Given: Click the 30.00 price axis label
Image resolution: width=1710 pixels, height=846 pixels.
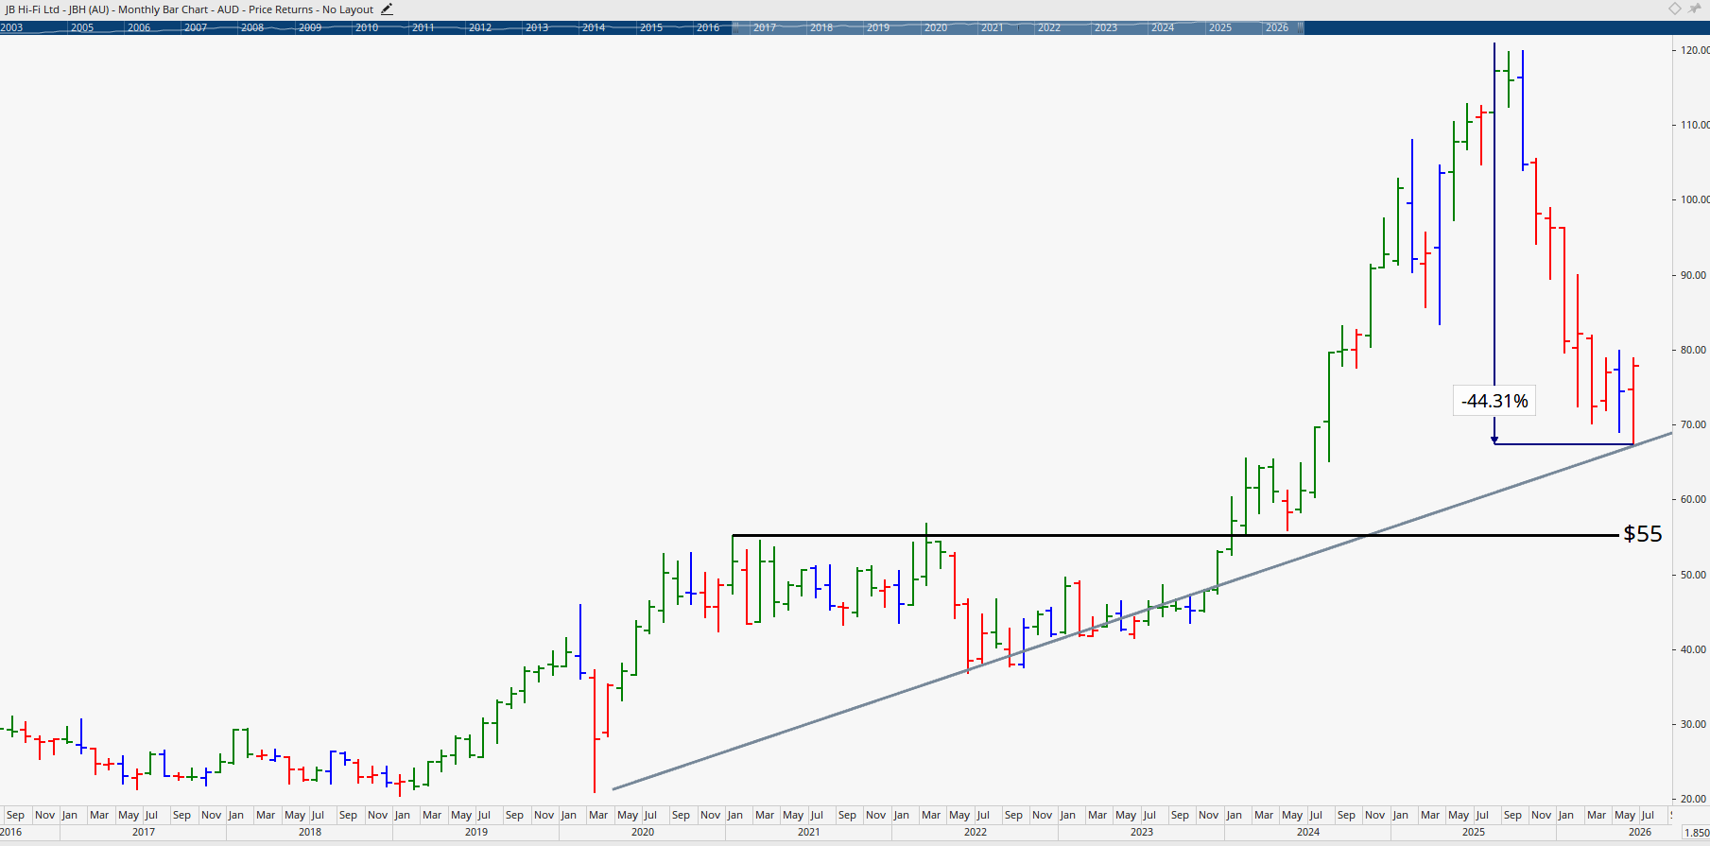Looking at the screenshot, I should point(1694,724).
